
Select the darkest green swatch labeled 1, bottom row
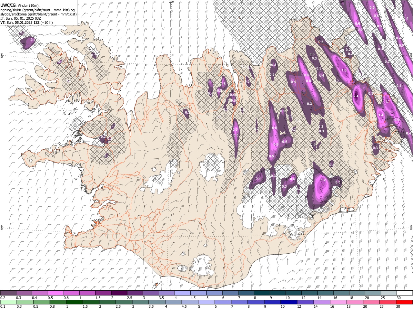click(x=74, y=302)
